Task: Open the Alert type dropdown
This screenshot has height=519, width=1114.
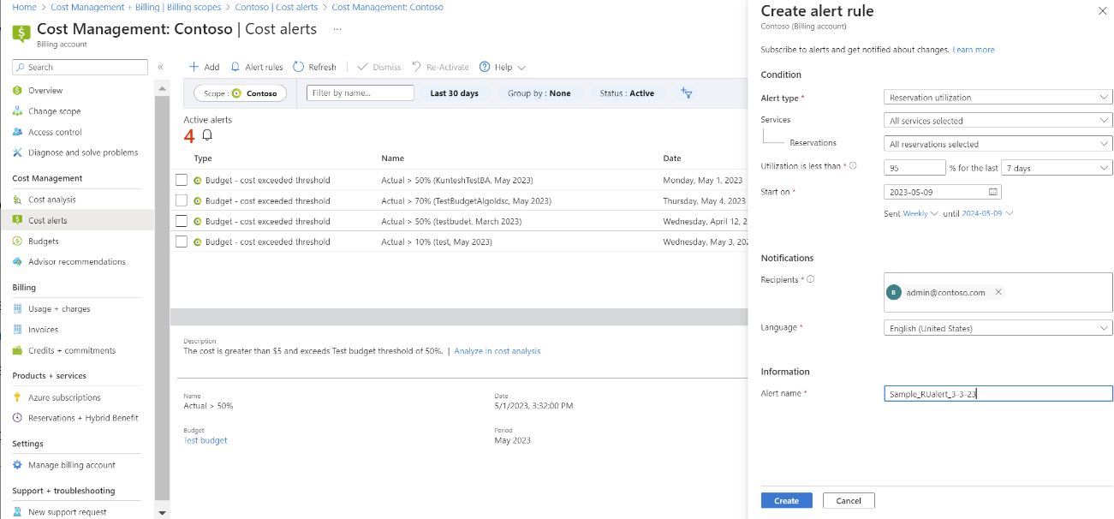Action: coord(997,97)
